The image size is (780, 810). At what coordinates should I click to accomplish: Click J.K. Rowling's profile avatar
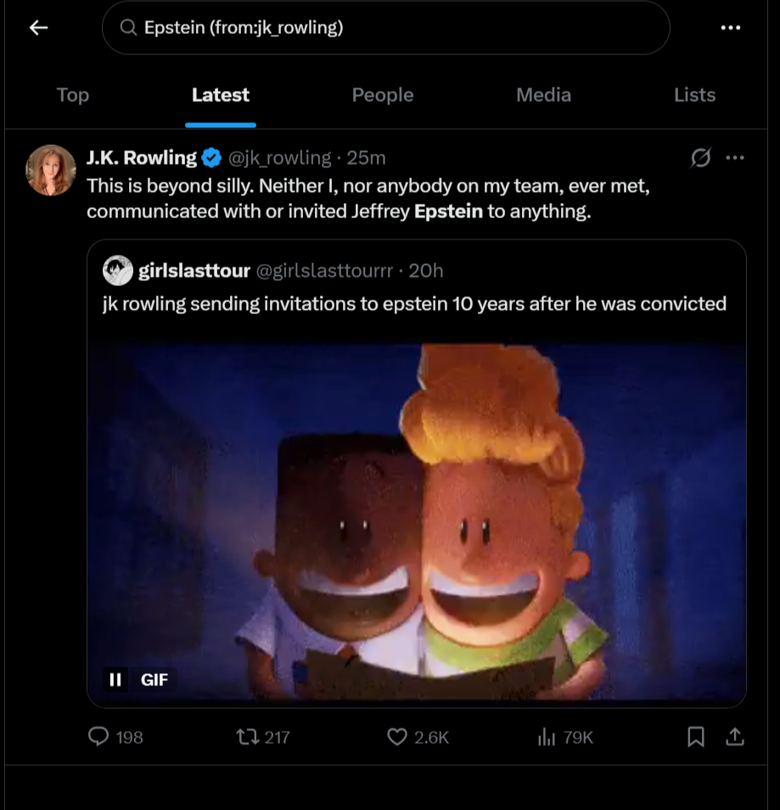coord(52,170)
